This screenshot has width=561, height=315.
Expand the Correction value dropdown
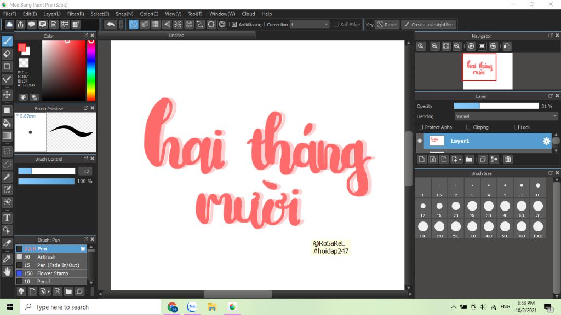pos(327,25)
